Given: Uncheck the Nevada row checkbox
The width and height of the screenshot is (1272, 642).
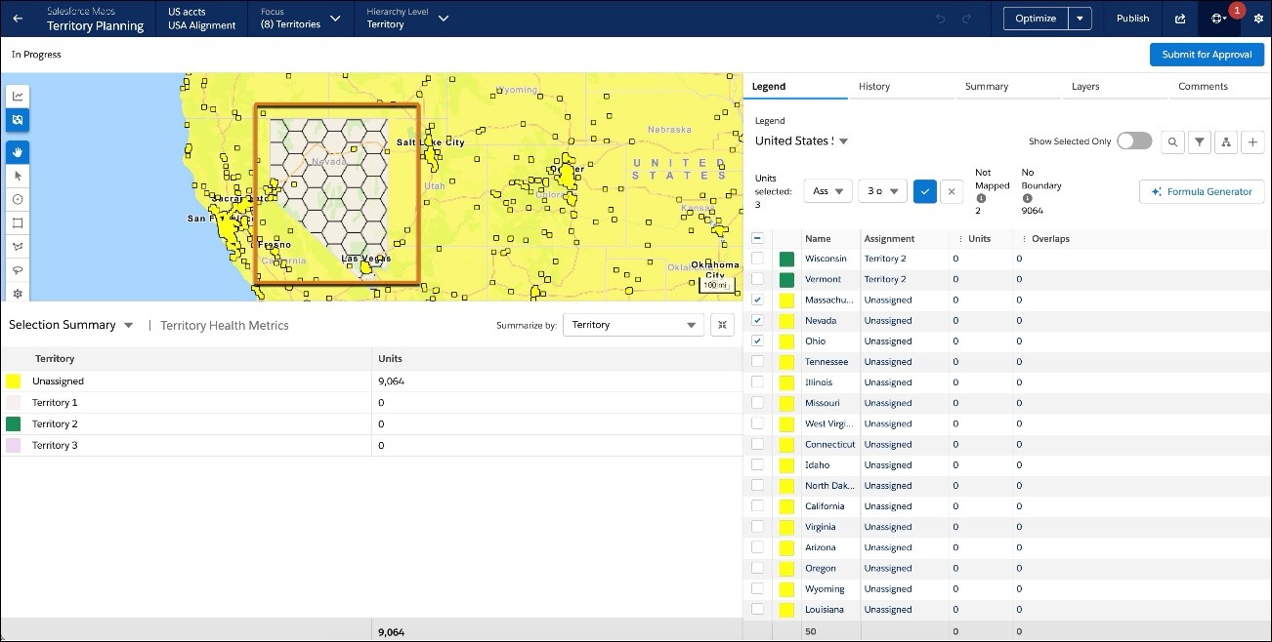Looking at the screenshot, I should [758, 320].
